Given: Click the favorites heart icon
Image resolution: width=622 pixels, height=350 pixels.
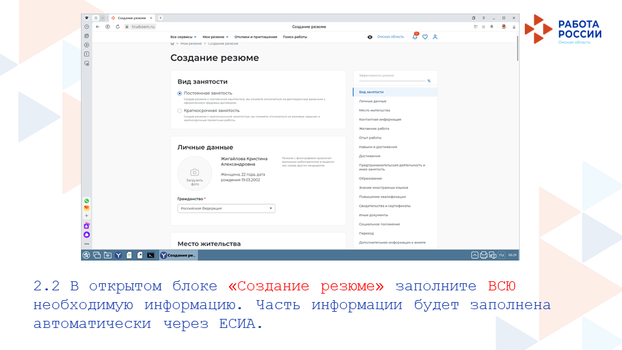Looking at the screenshot, I should 425,37.
